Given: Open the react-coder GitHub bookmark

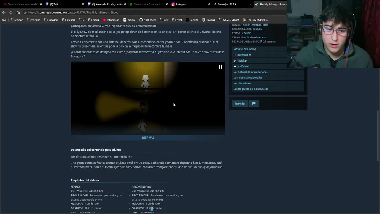Looking at the screenshot, I should 148,20.
